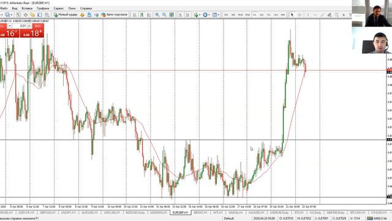Viewport: 392px width, 221px height.
Task: Switch to the AUDUSD,H1 chart tab
Action: click(90, 212)
